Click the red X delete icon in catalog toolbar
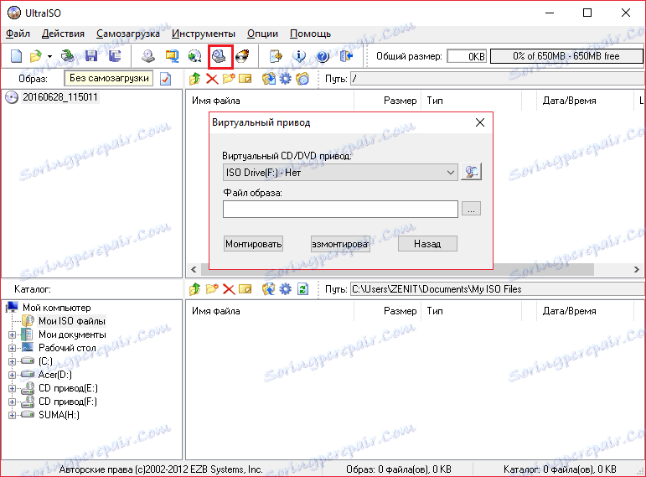Image resolution: width=646 pixels, height=477 pixels. click(229, 289)
